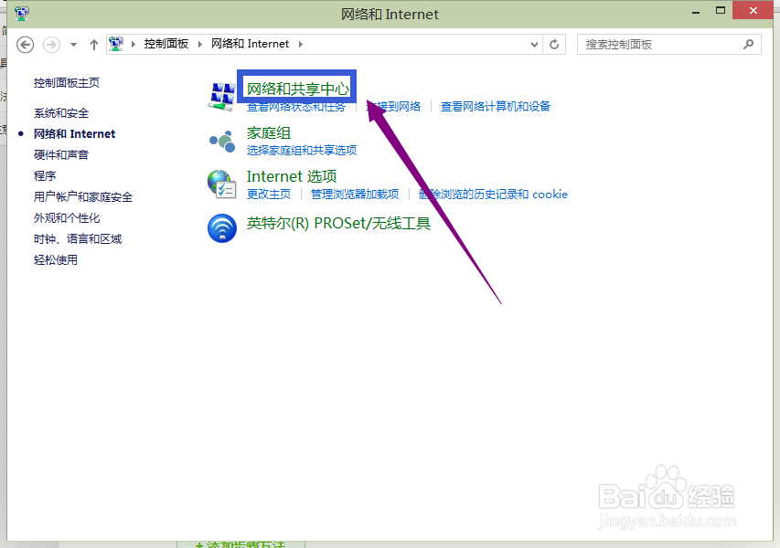
Task: Open 英特尔(R) PROSet/无线工具 link
Action: [338, 224]
